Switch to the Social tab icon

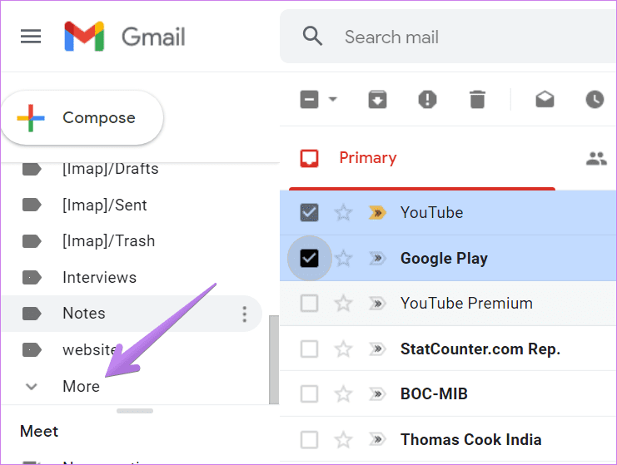[x=596, y=158]
